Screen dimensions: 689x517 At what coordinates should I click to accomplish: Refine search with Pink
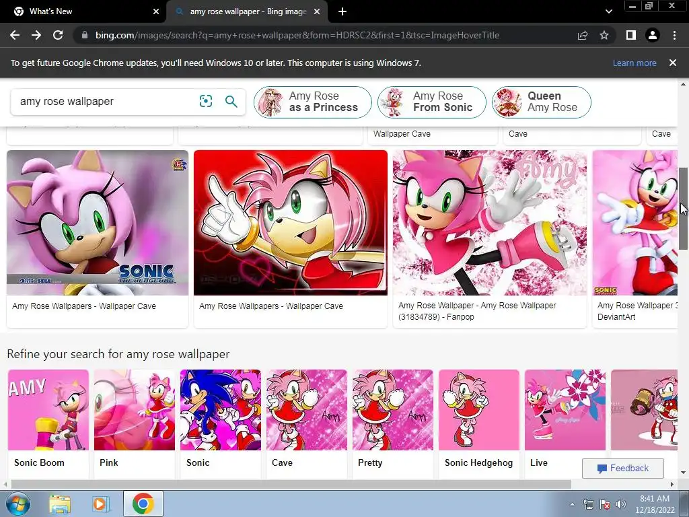tap(135, 423)
